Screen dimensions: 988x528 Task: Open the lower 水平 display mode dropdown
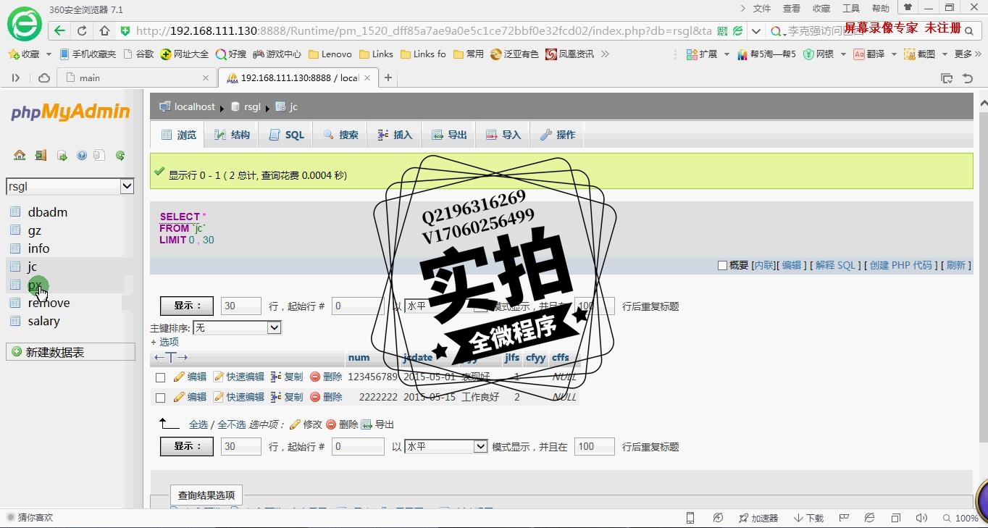(x=446, y=446)
